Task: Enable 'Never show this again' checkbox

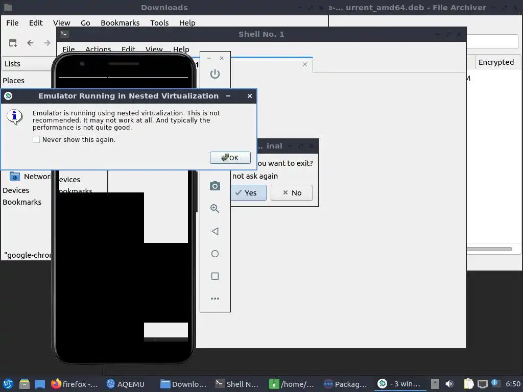Action: [36, 139]
